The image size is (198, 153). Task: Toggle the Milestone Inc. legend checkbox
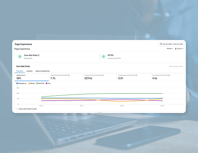point(17,84)
